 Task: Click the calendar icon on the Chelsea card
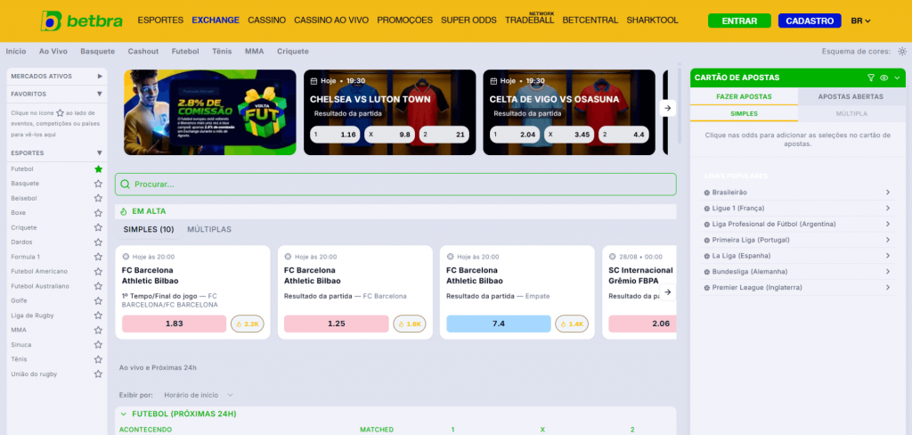click(314, 81)
